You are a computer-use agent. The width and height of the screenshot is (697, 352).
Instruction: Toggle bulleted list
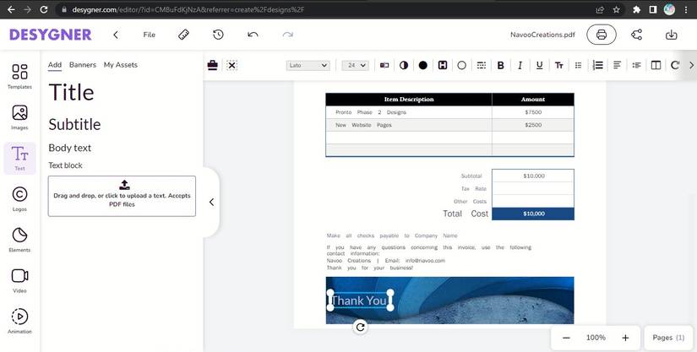pos(578,65)
